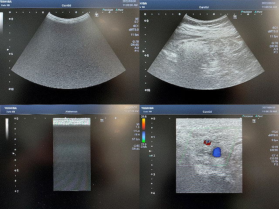Click the 11 fps readout in the top-right panel

275,37
